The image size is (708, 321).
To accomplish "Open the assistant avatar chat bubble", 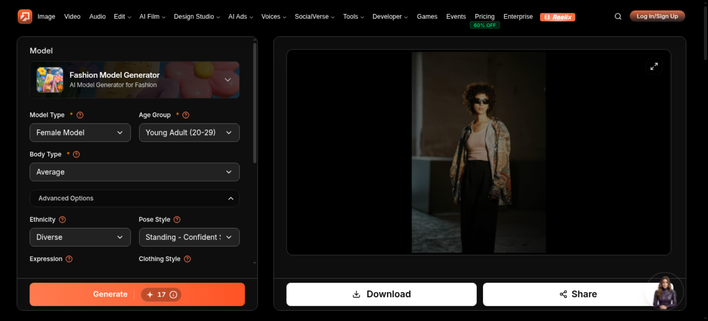I will [664, 292].
